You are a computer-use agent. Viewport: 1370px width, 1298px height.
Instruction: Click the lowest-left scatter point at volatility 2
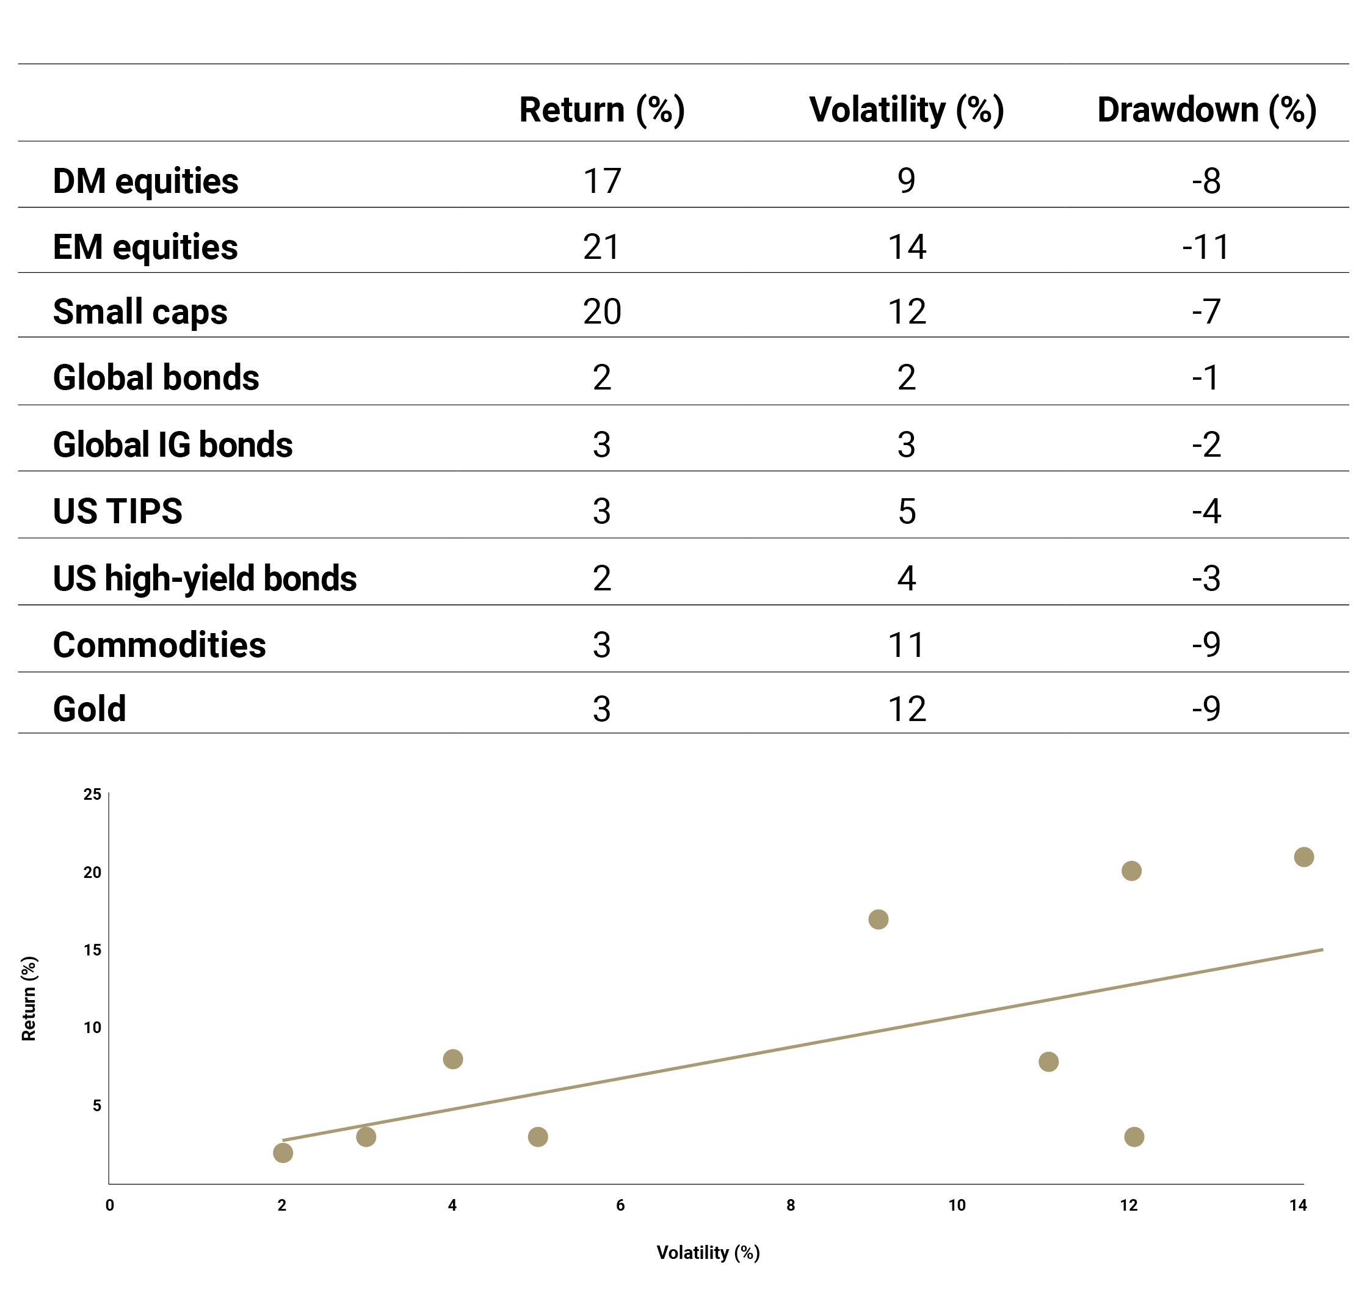(283, 1153)
